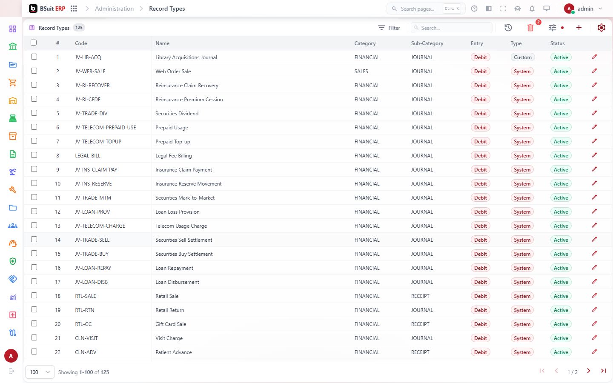Open the green shield icon in sidebar
613x383 pixels.
click(13, 261)
